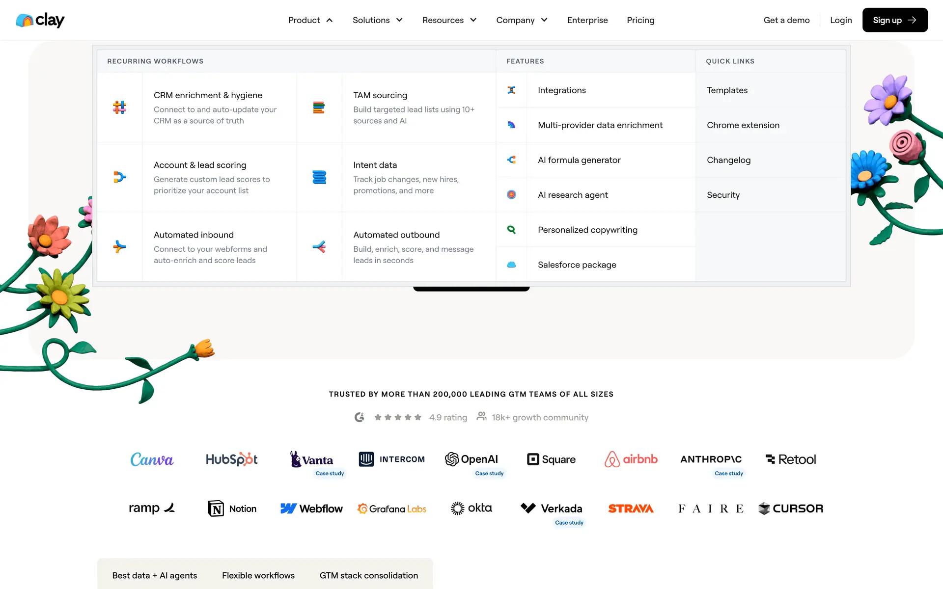Screen dimensions: 943x589
Task: Open the Vanta case study badge
Action: 330,474
